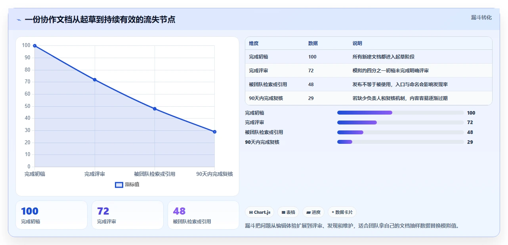Screen dimensions: 508x245
Task: Click the 90天内完成复核 progress bar
Action: tap(400, 142)
